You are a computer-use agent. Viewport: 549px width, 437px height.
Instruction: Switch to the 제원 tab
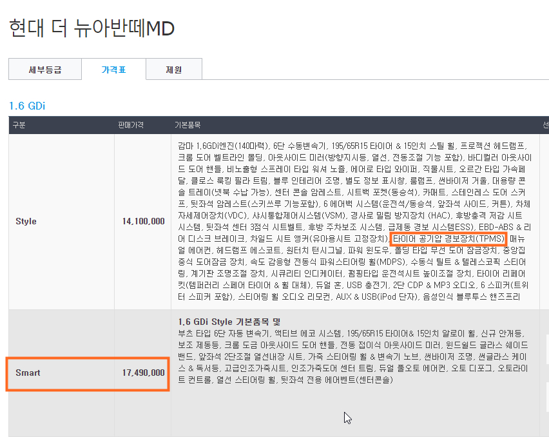[174, 70]
